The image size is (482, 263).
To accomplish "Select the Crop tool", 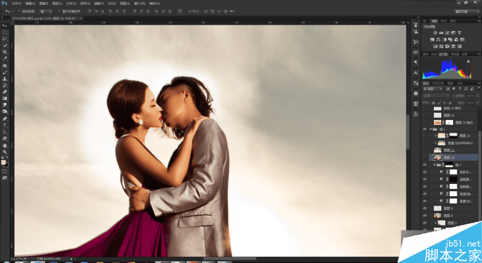I will pyautogui.click(x=5, y=52).
